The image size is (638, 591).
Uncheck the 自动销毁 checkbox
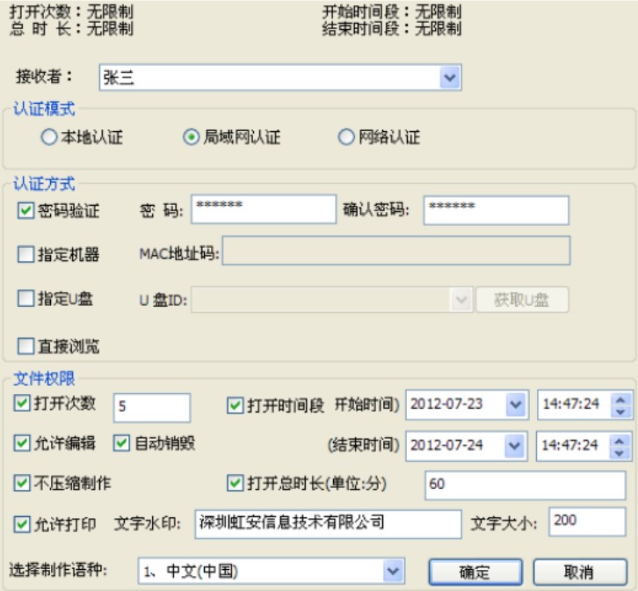(x=121, y=442)
